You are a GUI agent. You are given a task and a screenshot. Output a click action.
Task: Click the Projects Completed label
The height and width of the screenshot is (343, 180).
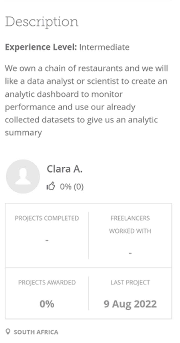click(47, 218)
